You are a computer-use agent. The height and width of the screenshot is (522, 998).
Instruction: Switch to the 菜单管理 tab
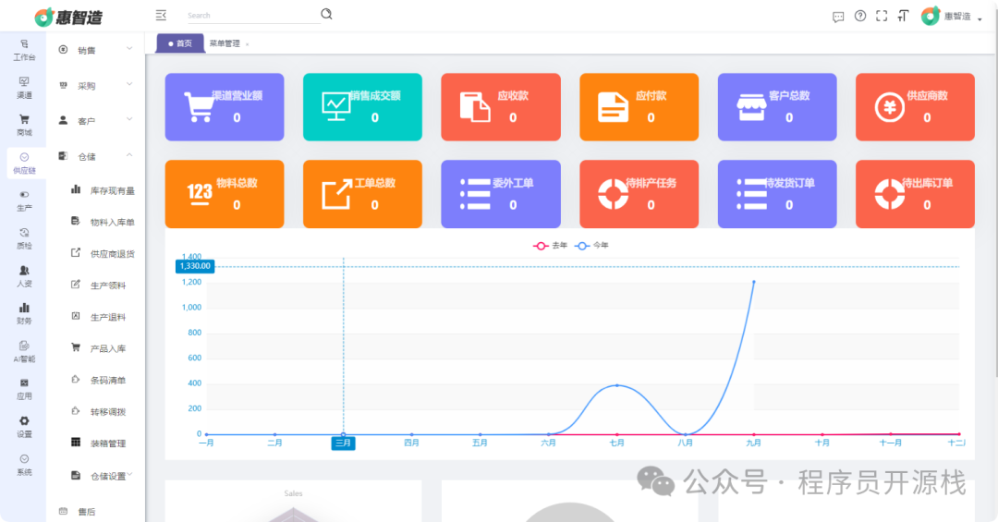(225, 43)
